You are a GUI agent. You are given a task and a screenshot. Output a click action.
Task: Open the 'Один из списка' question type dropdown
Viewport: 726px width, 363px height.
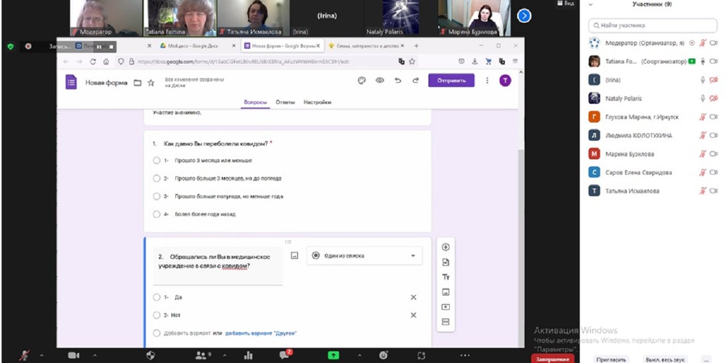click(x=364, y=256)
